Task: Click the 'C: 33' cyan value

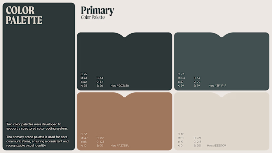Action: point(84,134)
